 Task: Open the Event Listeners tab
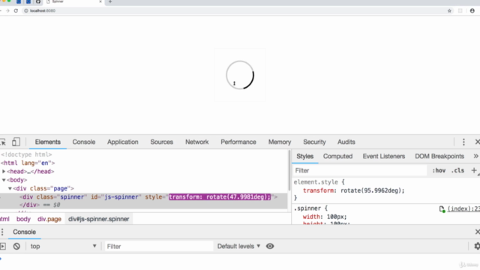click(x=384, y=157)
